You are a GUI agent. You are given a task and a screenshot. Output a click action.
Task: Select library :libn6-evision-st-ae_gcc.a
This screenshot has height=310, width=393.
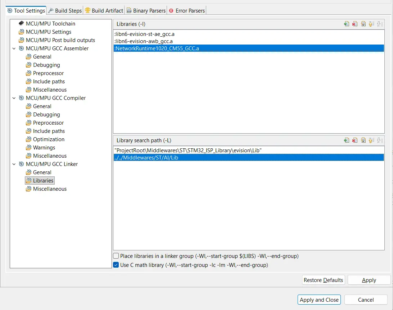tap(249, 34)
